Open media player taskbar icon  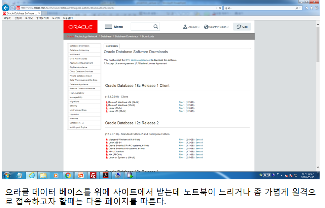click(56, 176)
